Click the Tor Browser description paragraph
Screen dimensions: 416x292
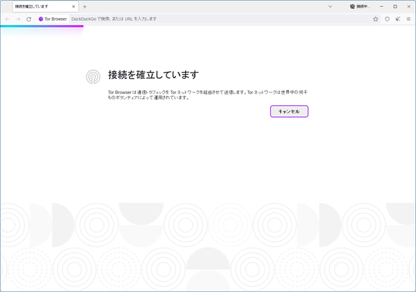tap(207, 95)
